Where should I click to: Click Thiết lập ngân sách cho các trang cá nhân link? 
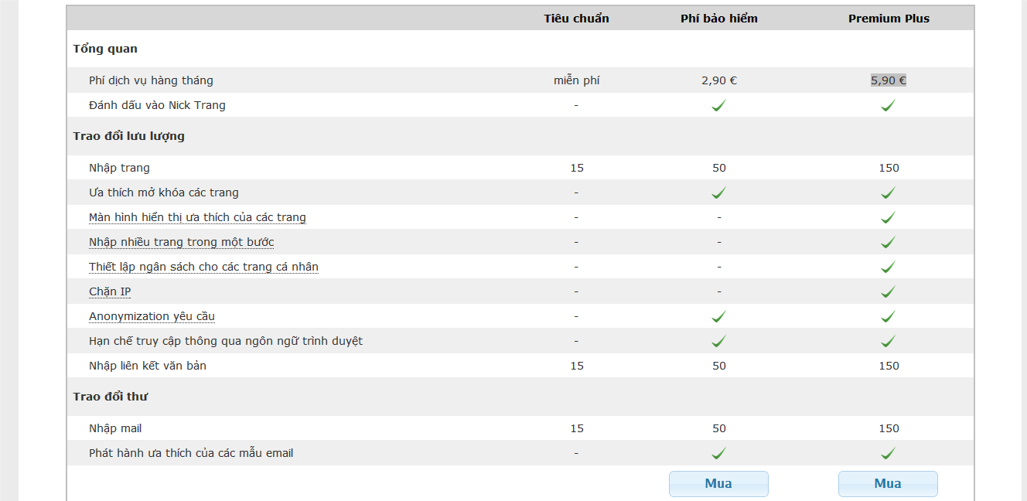coord(203,267)
